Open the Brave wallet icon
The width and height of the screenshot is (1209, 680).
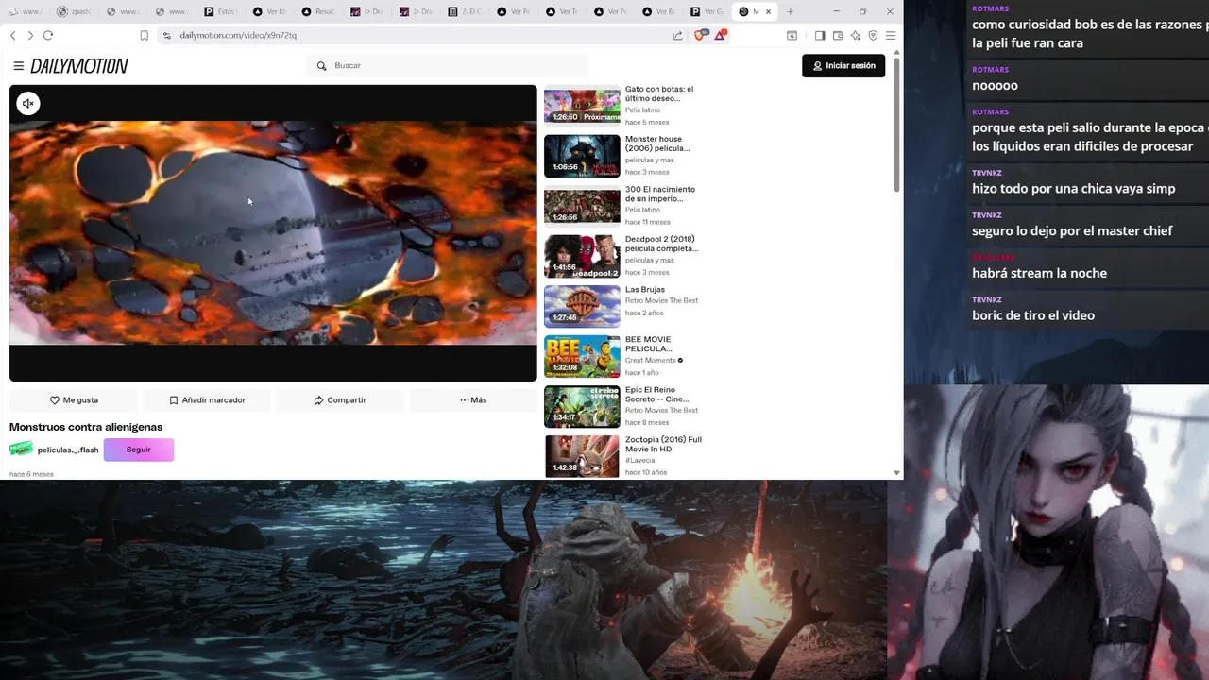coord(838,35)
